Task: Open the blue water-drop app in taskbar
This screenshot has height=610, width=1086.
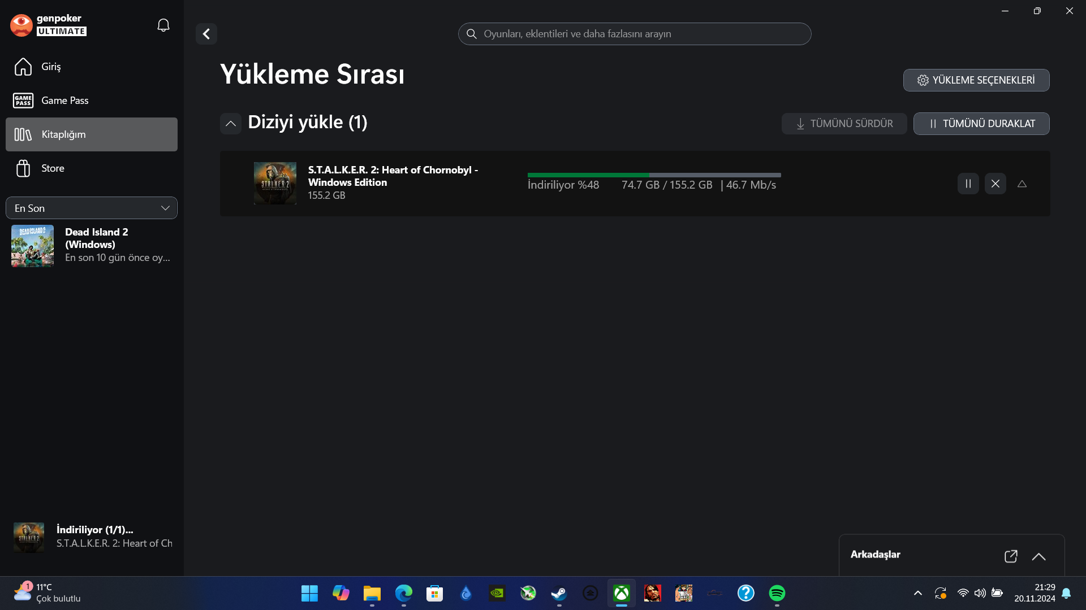Action: tap(466, 593)
